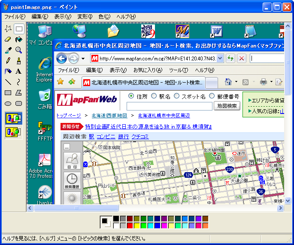Activate the Magnifier tool
Screen dimensions: 294x245
pos(19,50)
